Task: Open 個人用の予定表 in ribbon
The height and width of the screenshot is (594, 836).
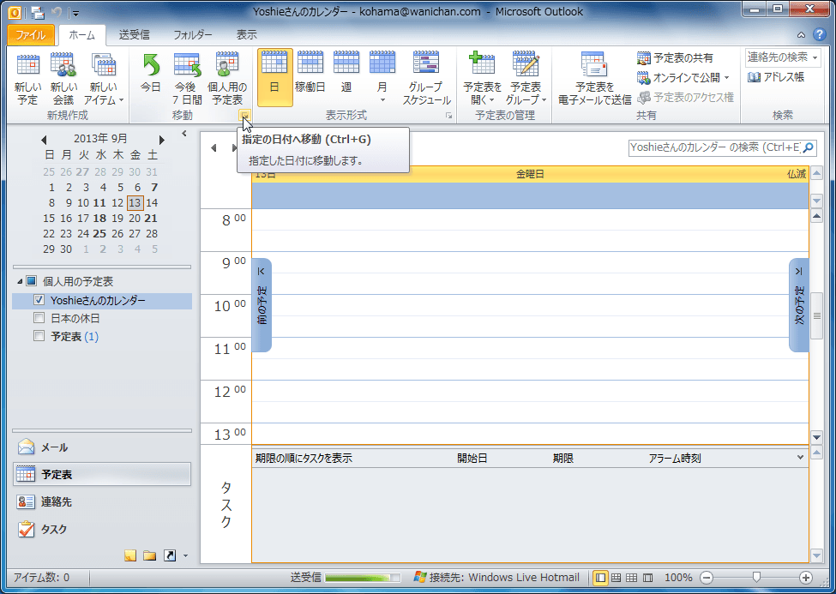Action: (x=227, y=79)
